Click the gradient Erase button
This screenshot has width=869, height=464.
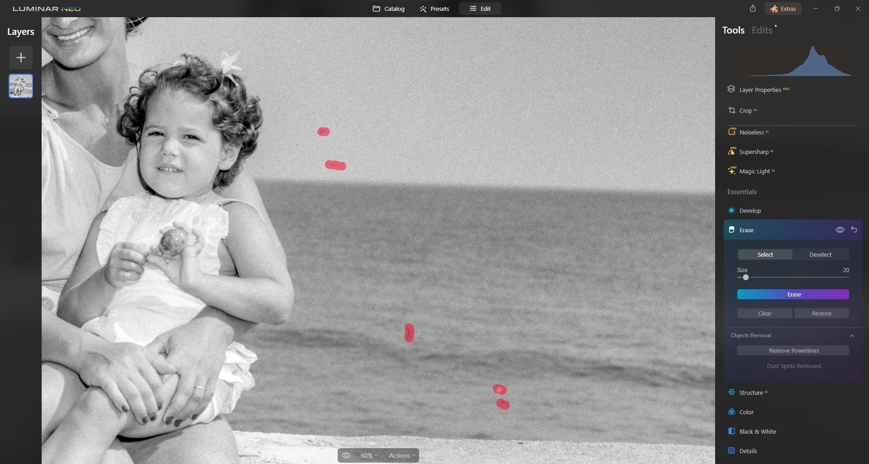click(x=793, y=294)
